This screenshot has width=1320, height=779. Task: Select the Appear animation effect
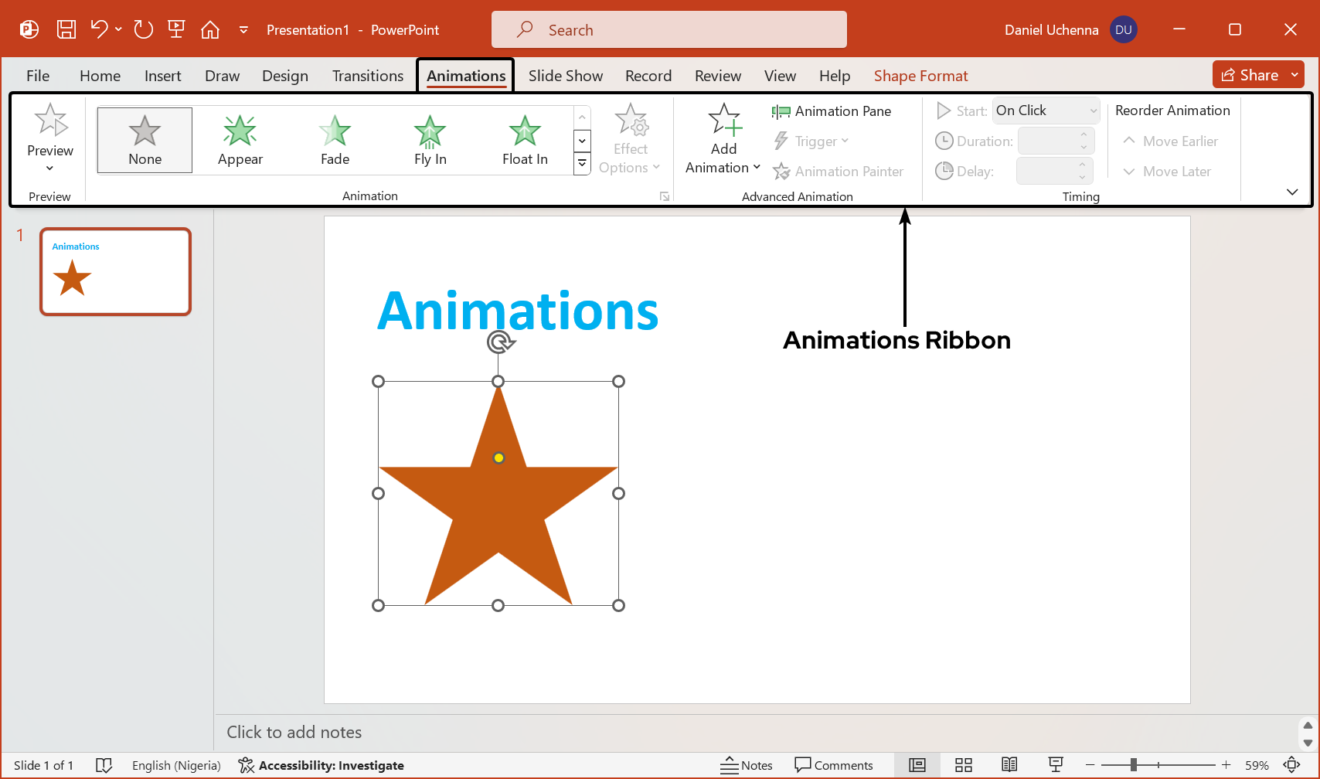[240, 140]
